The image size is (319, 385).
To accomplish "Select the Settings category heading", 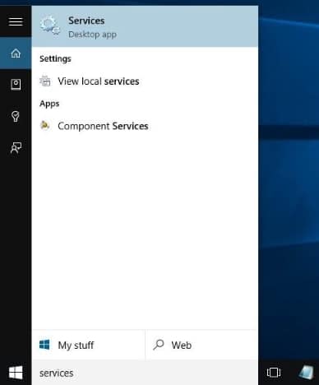I will (x=55, y=58).
